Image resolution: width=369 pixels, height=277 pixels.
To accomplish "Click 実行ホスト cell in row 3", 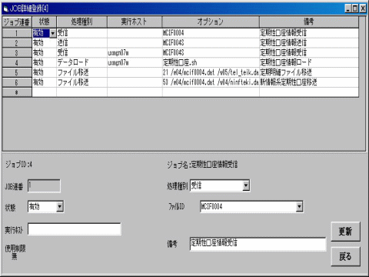I will click(x=135, y=53).
